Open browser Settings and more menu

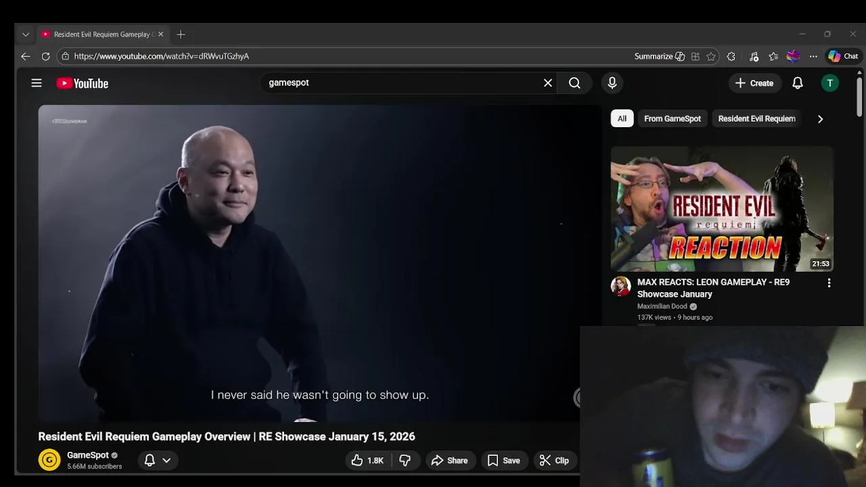(x=813, y=56)
